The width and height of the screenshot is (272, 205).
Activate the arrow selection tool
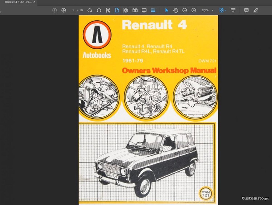pyautogui.click(x=167, y=10)
